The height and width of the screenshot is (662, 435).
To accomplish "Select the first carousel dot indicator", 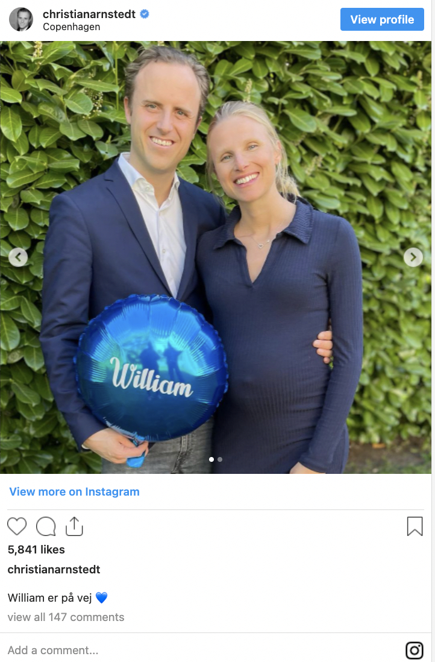I will coord(211,459).
